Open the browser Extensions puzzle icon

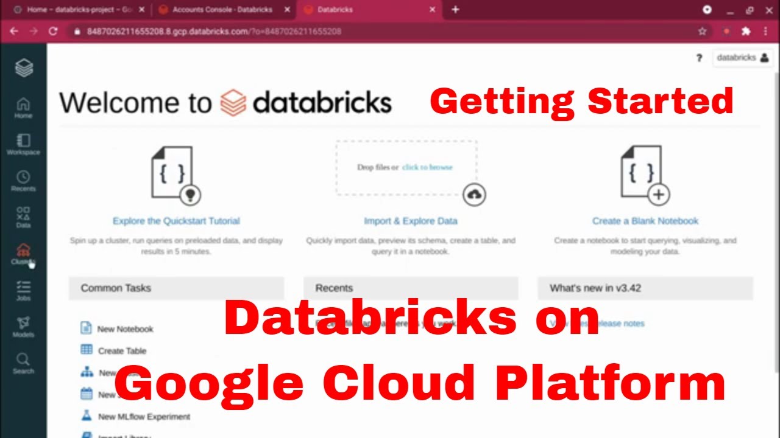pyautogui.click(x=746, y=31)
